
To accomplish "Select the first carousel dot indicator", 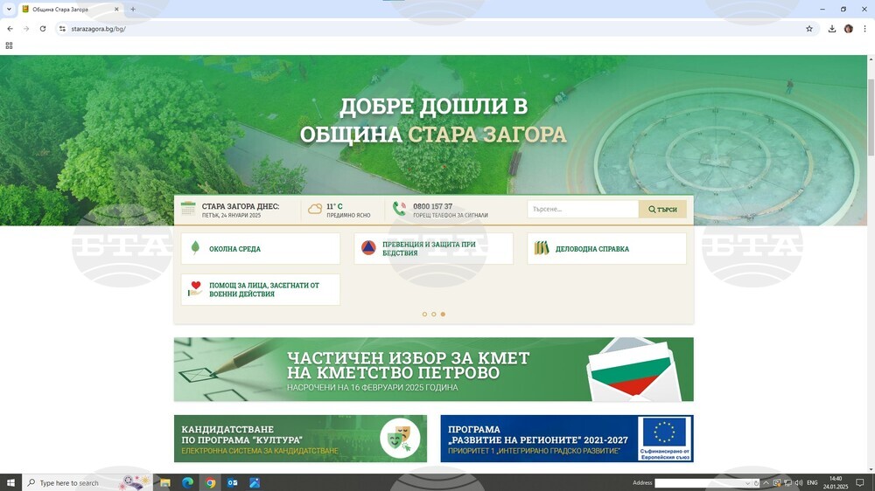I will 424,315.
